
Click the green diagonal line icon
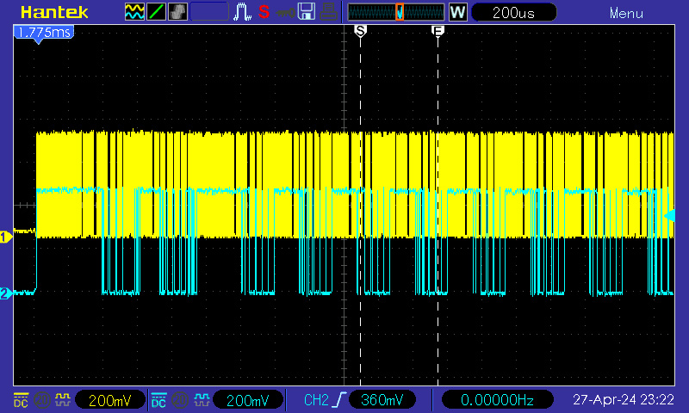pyautogui.click(x=156, y=12)
